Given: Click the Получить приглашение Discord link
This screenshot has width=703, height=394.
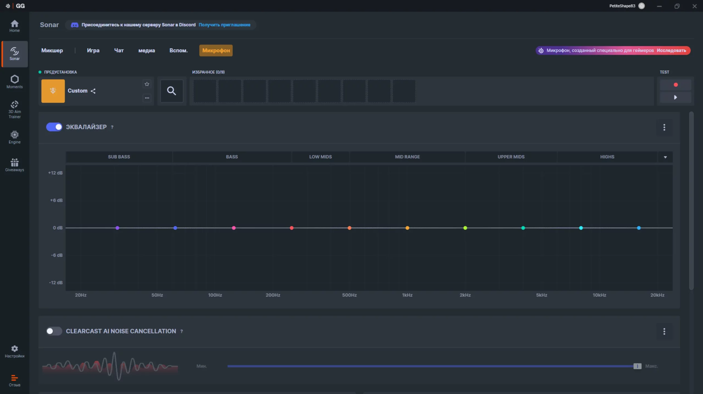Looking at the screenshot, I should click(224, 25).
